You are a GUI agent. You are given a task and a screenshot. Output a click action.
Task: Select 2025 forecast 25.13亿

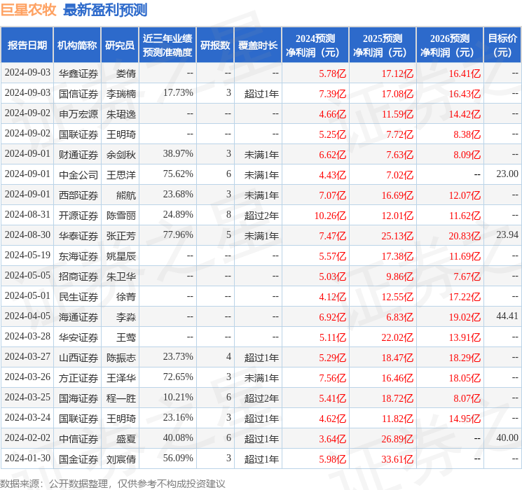click(397, 236)
